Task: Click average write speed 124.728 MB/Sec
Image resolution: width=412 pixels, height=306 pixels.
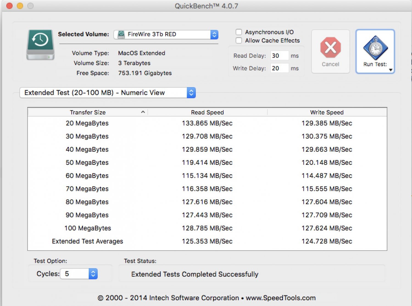Action: click(327, 241)
